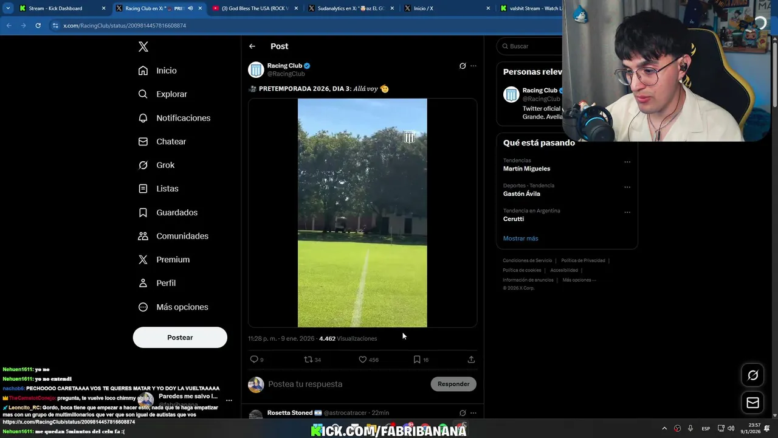Image resolution: width=778 pixels, height=438 pixels.
Task: Click the Guardados bookmark icon in sidebar
Action: (x=143, y=212)
